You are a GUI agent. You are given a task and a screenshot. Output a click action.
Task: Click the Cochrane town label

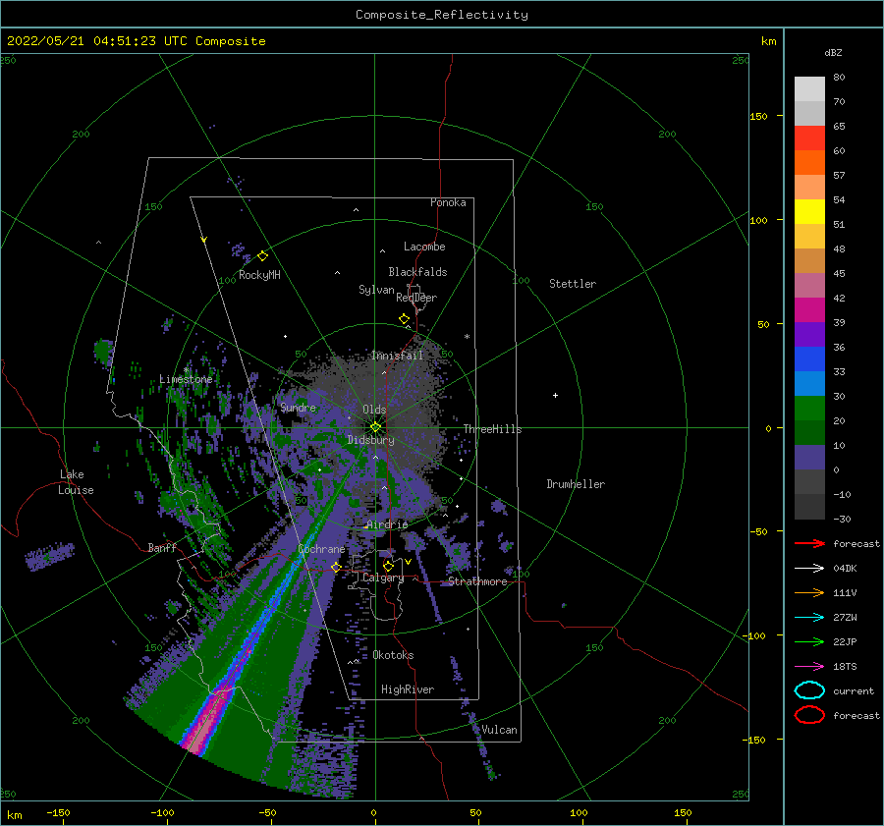pyautogui.click(x=321, y=549)
